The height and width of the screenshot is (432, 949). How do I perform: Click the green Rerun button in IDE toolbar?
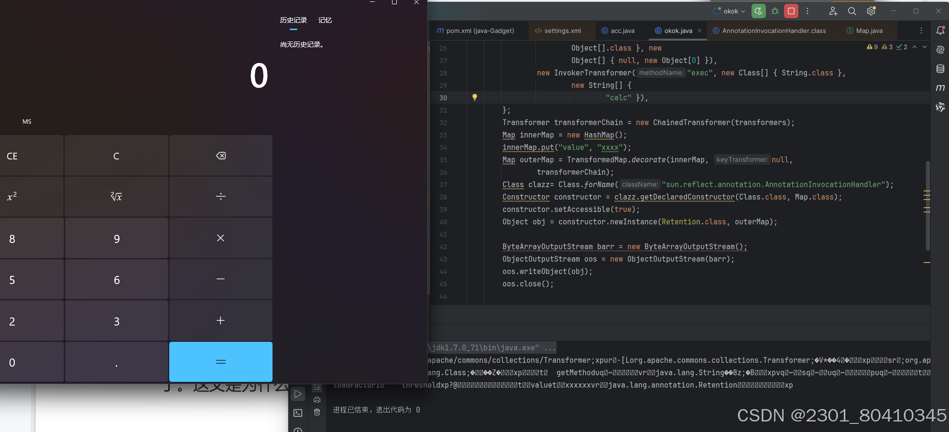[758, 11]
